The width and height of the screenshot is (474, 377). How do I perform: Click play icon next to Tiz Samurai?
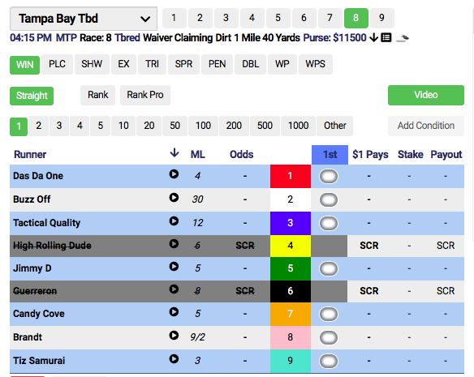[x=174, y=359]
